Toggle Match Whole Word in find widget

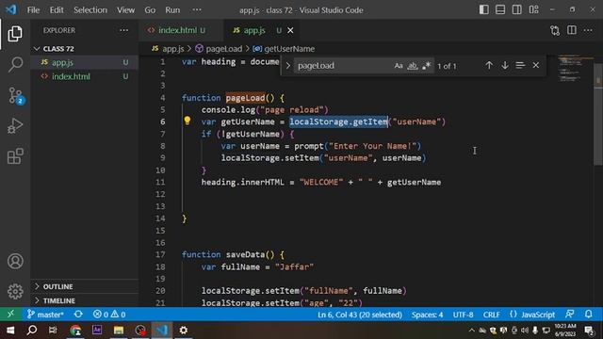(413, 66)
